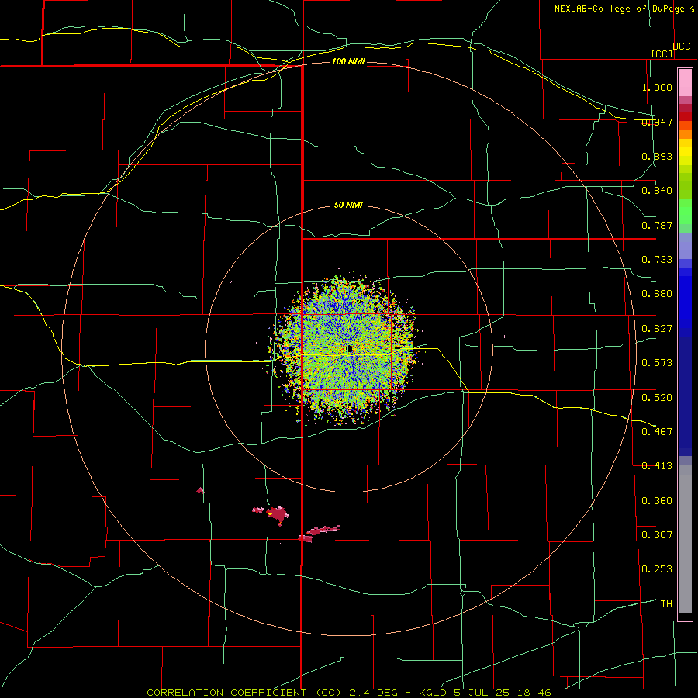Select the 0.893 scale value
698x698 pixels.
point(657,156)
